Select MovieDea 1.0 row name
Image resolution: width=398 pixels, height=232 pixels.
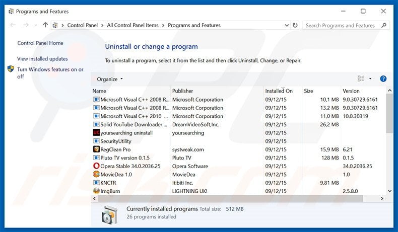coord(116,175)
